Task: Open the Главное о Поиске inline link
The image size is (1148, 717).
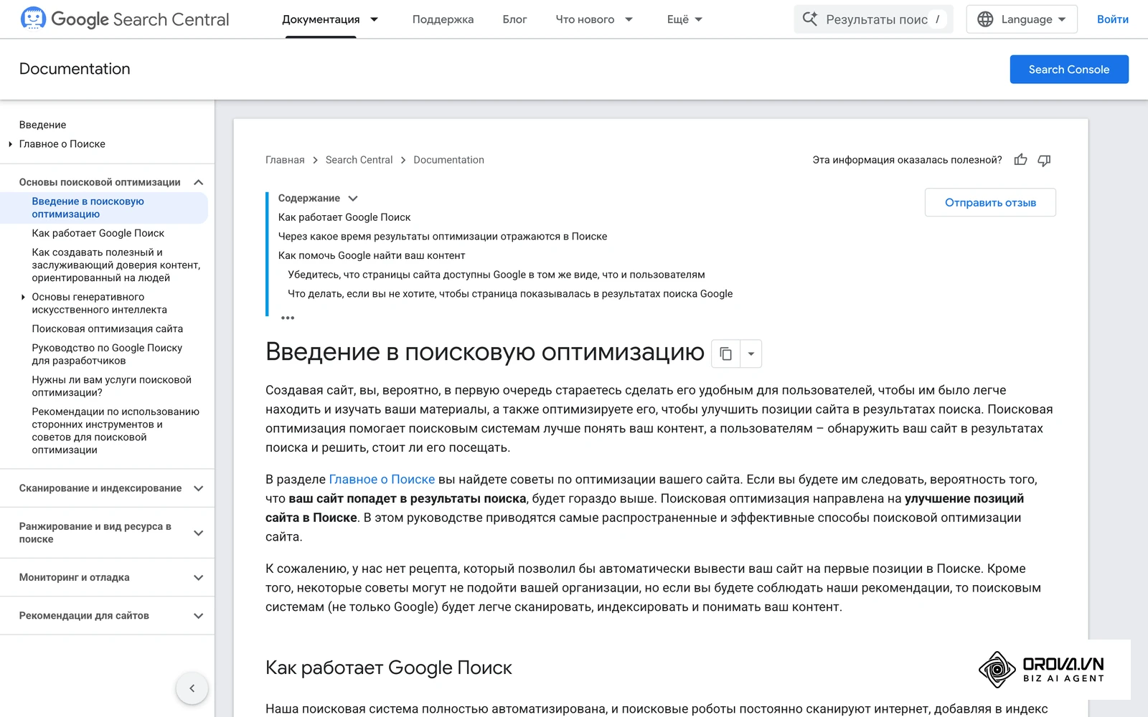Action: click(382, 479)
